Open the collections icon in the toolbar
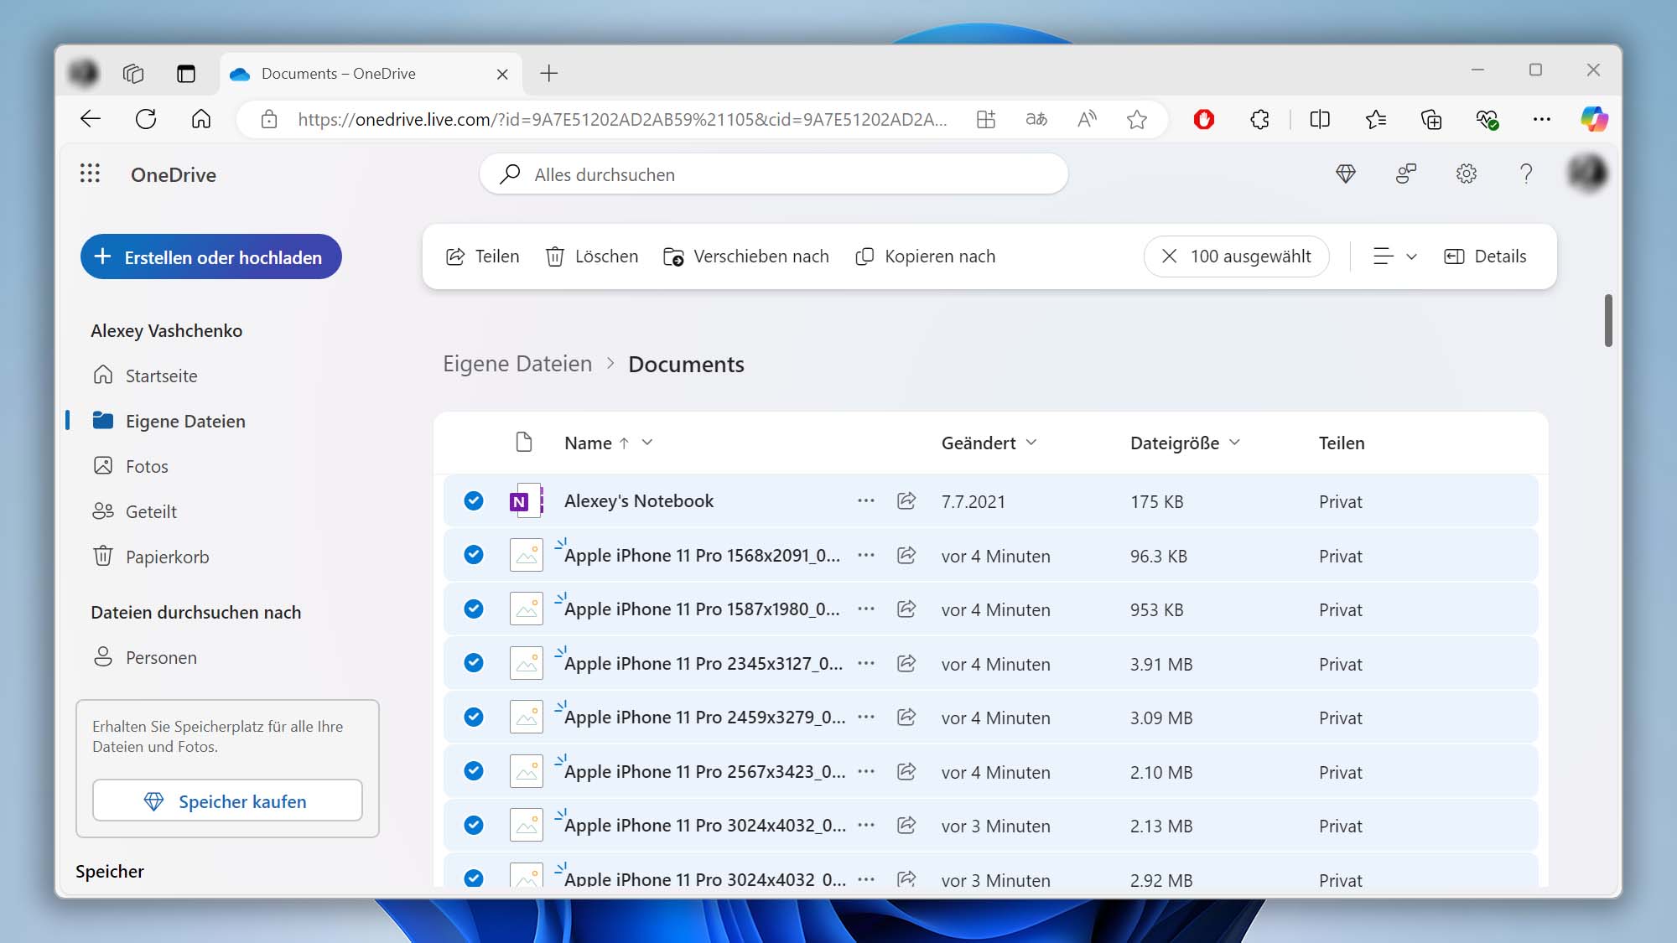This screenshot has height=943, width=1677. coord(1431,119)
